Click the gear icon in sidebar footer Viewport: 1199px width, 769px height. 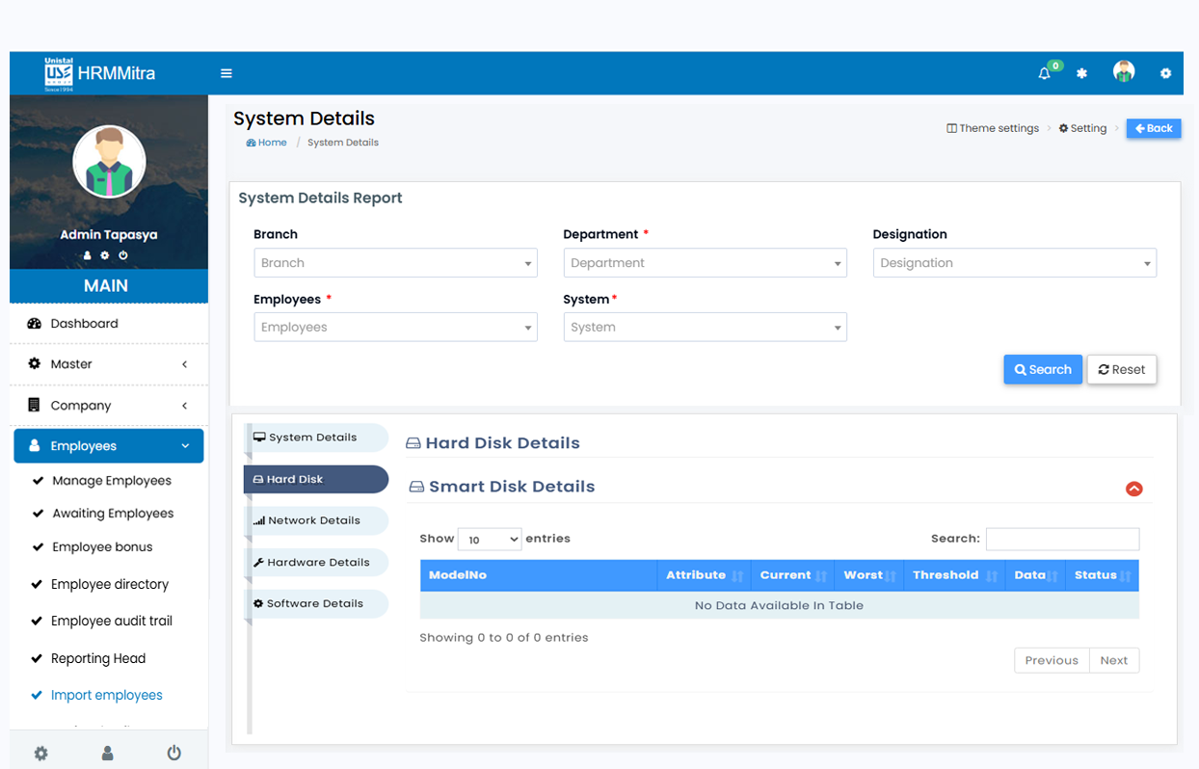(x=40, y=753)
